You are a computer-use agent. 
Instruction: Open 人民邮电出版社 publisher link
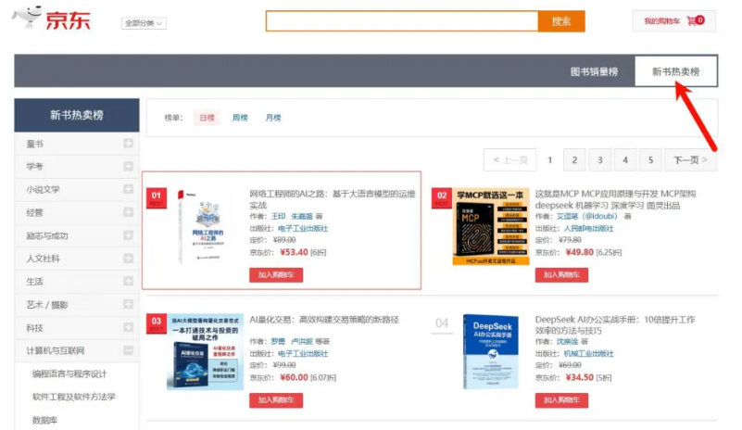588,228
